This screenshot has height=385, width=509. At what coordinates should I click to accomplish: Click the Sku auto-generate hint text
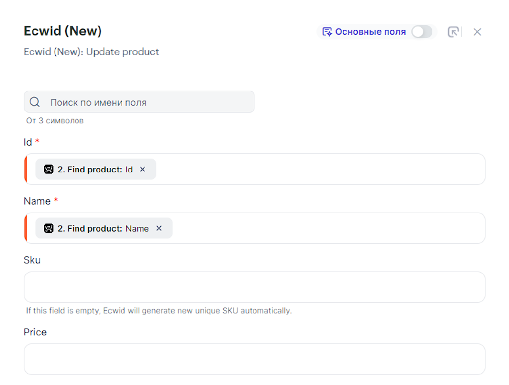pos(159,311)
